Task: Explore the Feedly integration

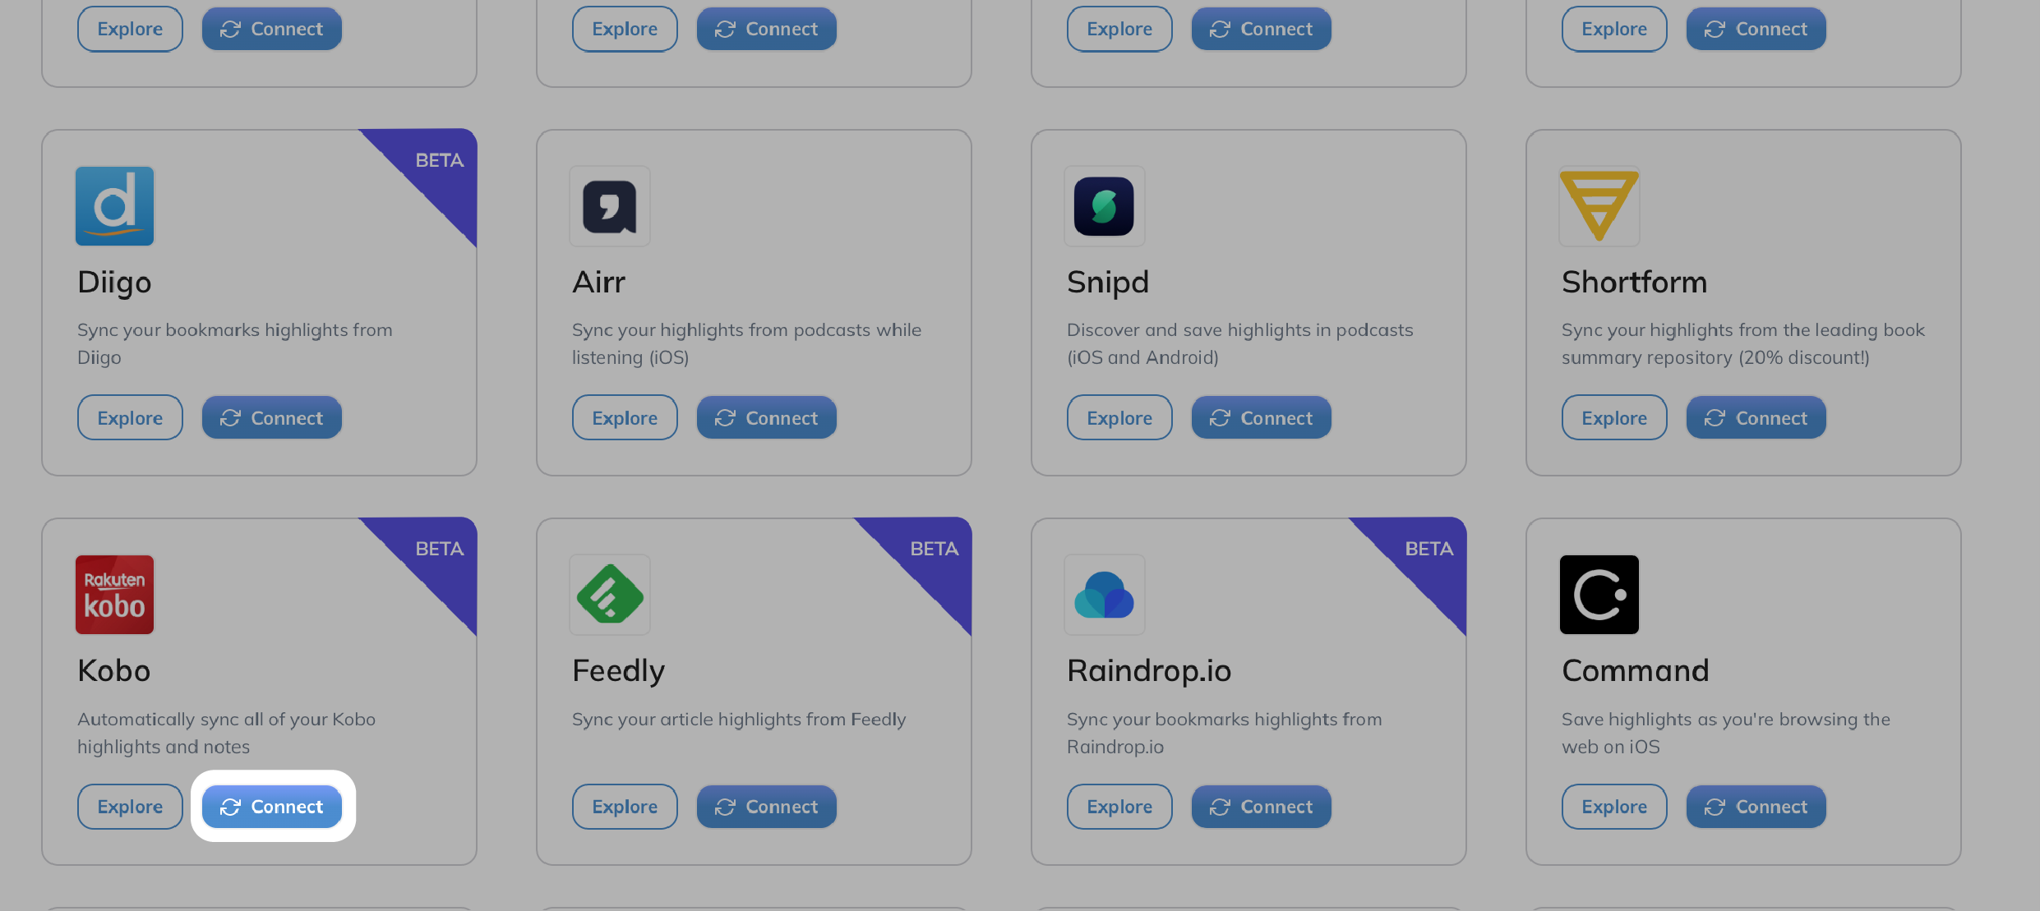Action: 625,806
